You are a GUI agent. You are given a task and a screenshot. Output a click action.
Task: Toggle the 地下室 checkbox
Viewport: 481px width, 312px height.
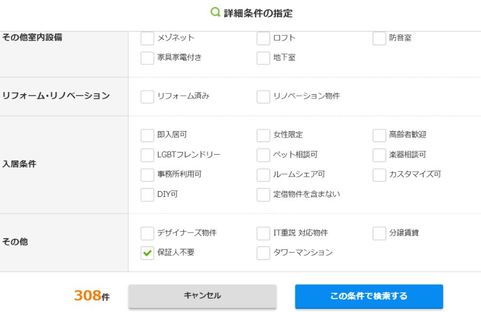coord(263,58)
